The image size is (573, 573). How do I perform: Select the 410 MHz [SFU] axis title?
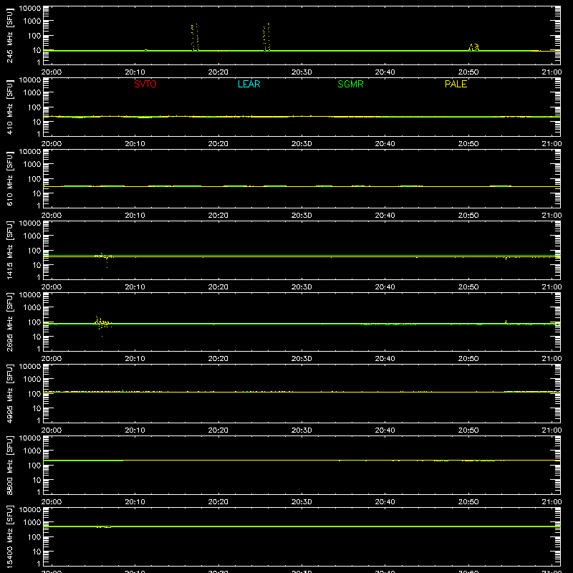pyautogui.click(x=9, y=107)
